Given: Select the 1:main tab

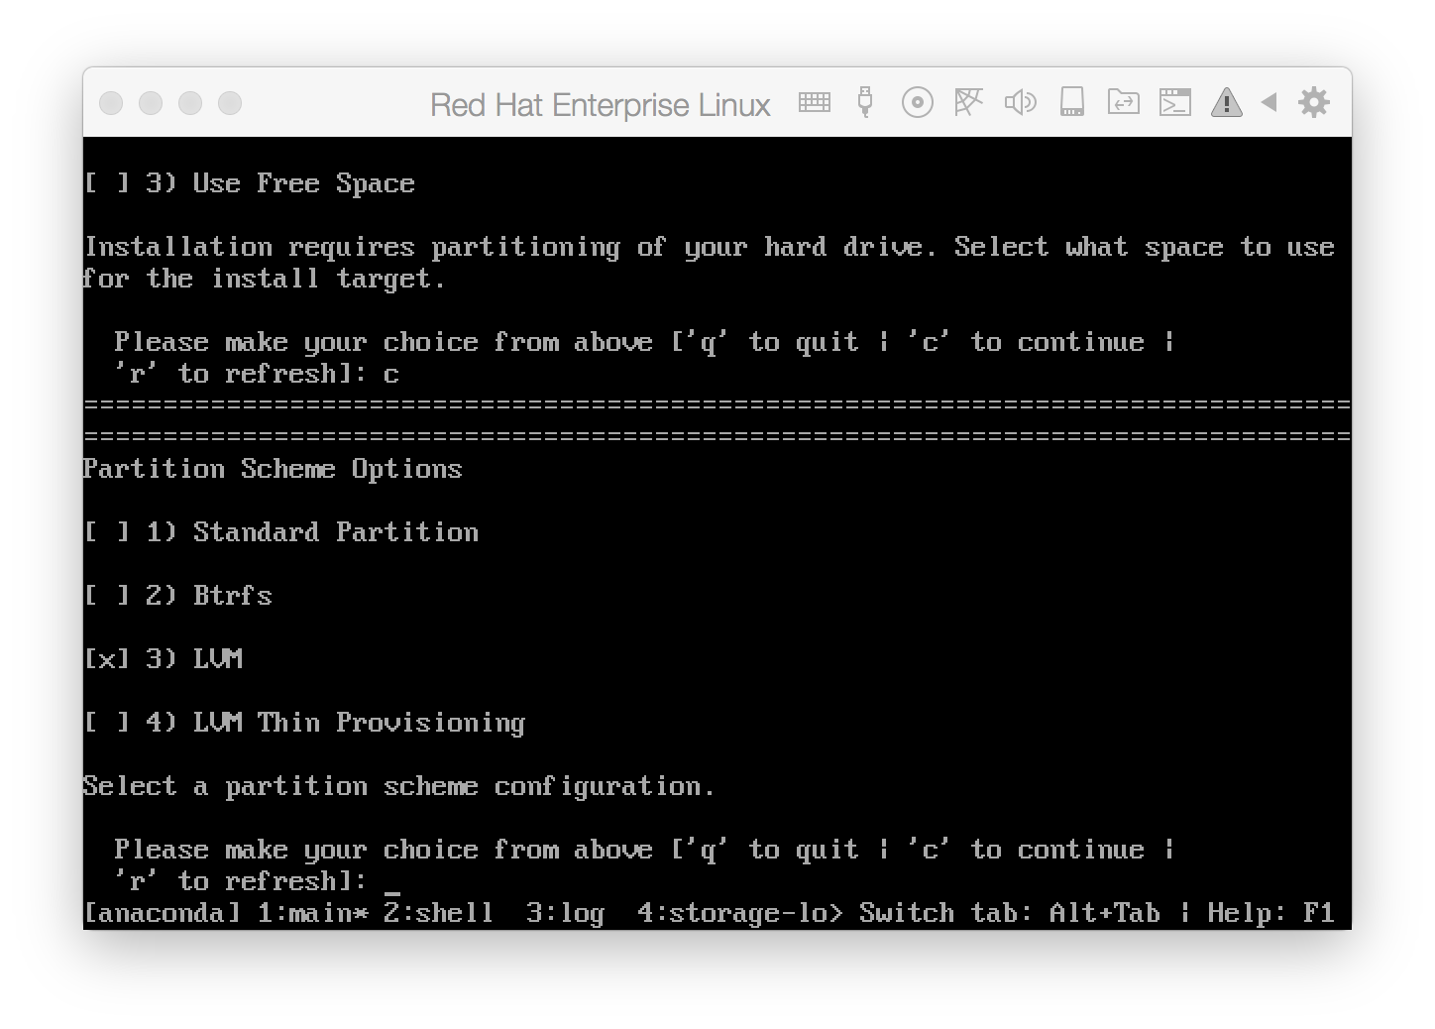Looking at the screenshot, I should [311, 913].
